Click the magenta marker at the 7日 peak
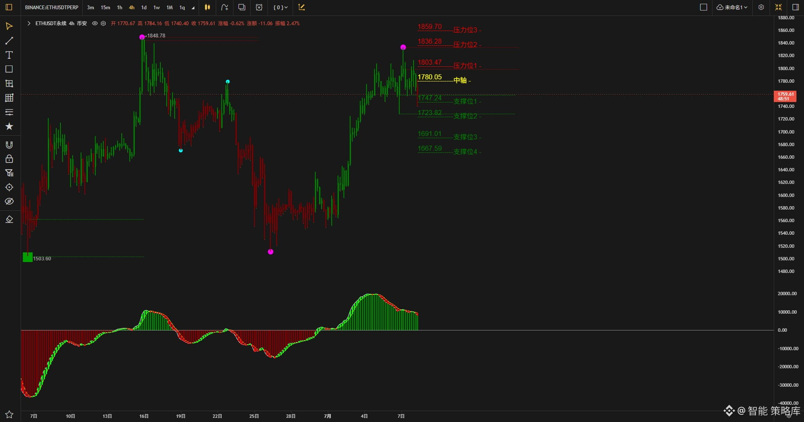 pyautogui.click(x=403, y=47)
